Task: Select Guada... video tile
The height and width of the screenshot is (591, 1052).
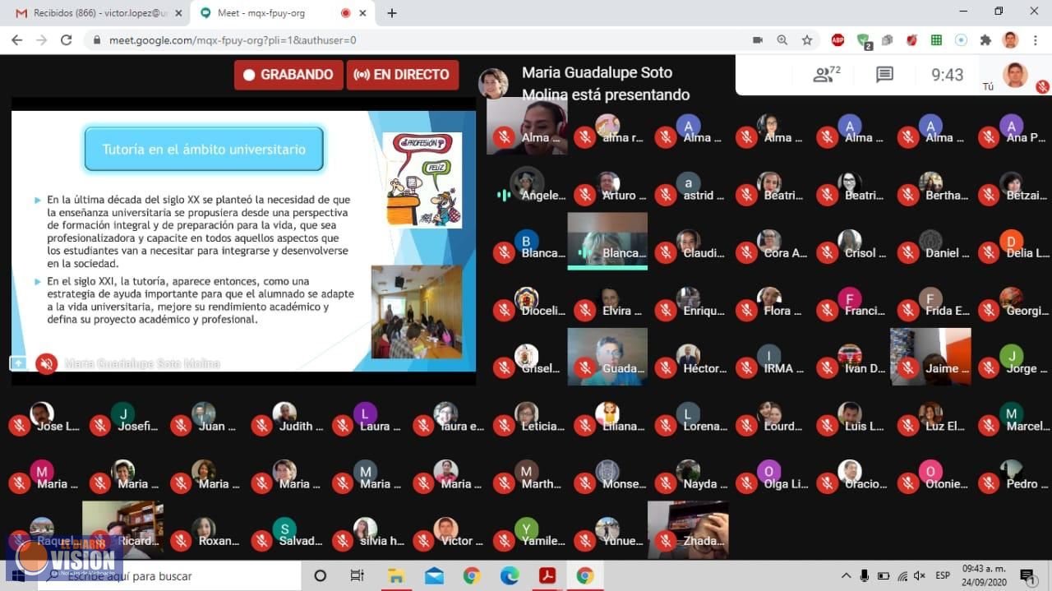Action: pyautogui.click(x=607, y=356)
